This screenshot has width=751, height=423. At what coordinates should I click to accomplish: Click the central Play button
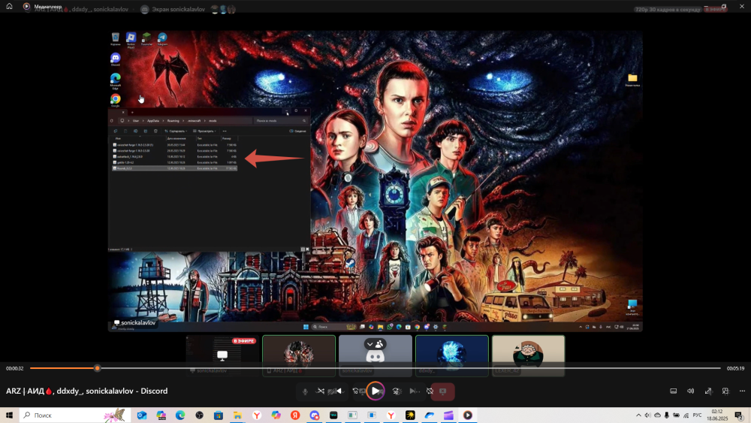375,391
